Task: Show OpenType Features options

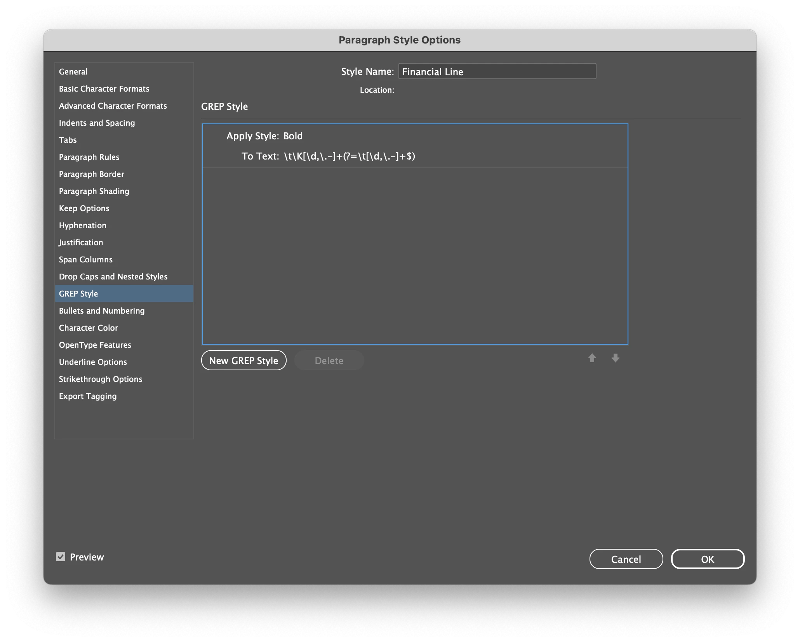Action: (x=95, y=345)
